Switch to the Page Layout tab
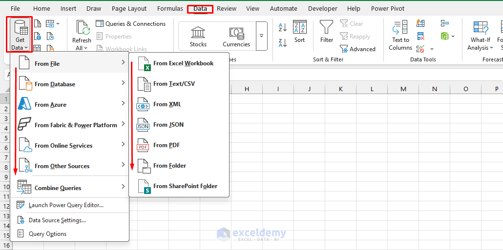The height and width of the screenshot is (250, 503). (129, 9)
